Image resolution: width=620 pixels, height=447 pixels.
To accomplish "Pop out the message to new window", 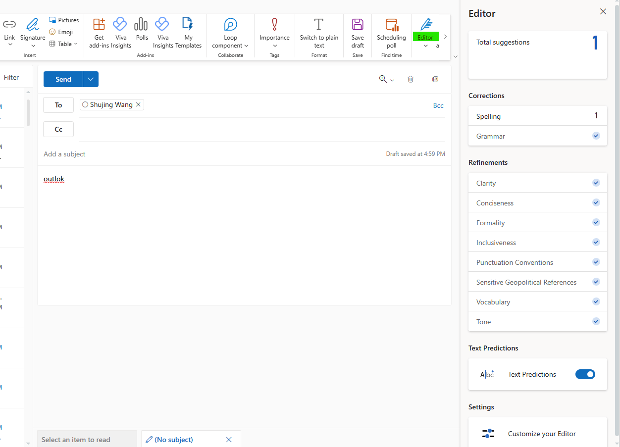I will coord(435,79).
